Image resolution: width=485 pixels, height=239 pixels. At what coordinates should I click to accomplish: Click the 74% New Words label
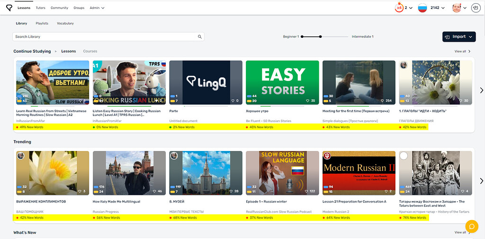pyautogui.click(x=415, y=218)
